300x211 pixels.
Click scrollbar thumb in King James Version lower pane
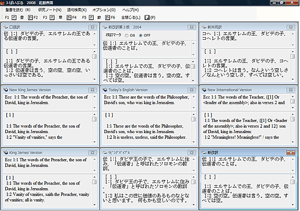point(94,182)
